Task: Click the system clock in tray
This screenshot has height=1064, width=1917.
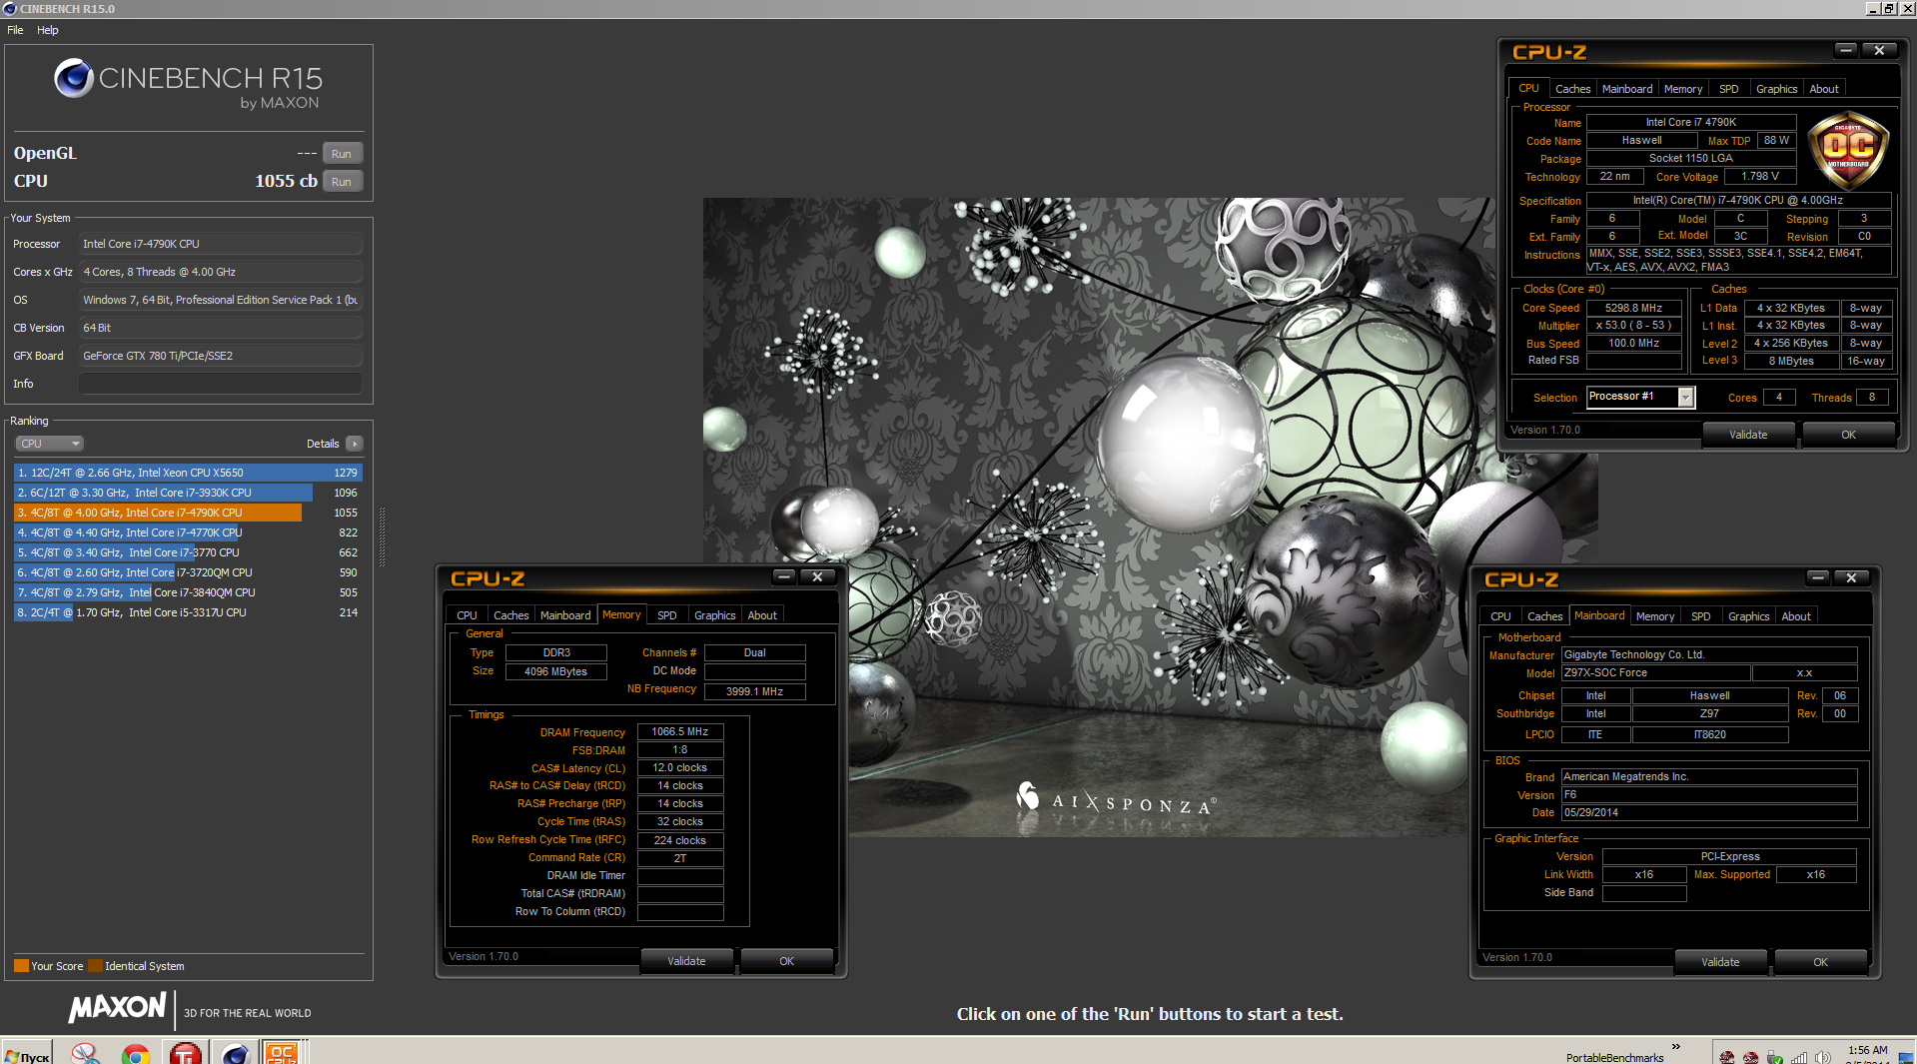Action: (1867, 1055)
